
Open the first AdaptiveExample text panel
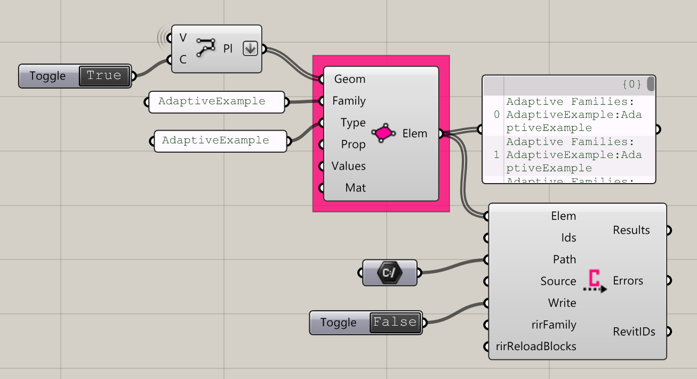tap(216, 101)
